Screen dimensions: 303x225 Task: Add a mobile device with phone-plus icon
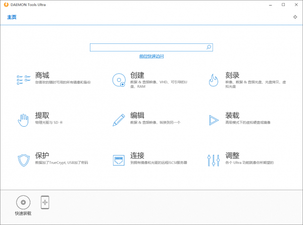[x=45, y=202]
